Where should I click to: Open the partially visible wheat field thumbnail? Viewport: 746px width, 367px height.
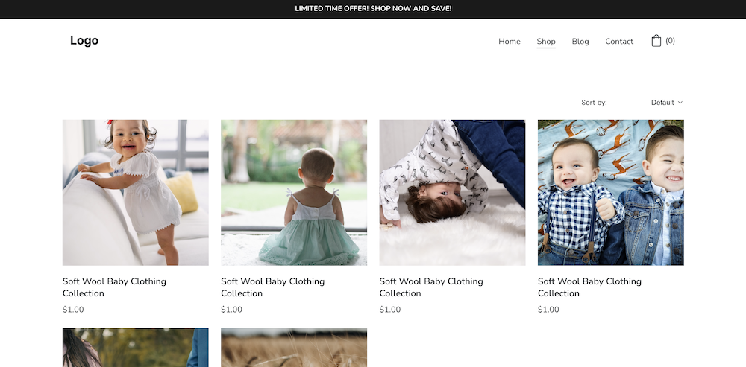pos(294,348)
